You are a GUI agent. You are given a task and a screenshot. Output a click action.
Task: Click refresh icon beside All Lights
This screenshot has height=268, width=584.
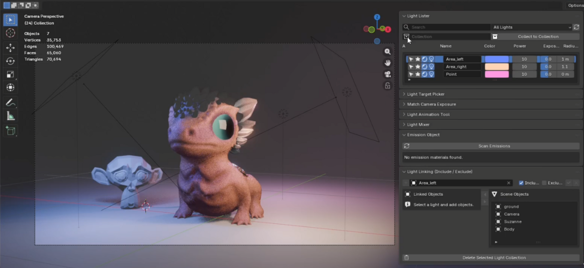pyautogui.click(x=576, y=27)
